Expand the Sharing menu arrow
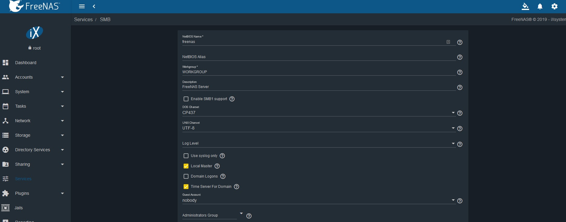The image size is (566, 222). (62, 164)
